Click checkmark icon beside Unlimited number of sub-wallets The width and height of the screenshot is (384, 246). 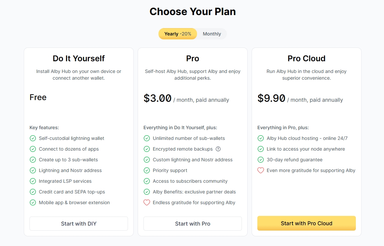point(147,138)
